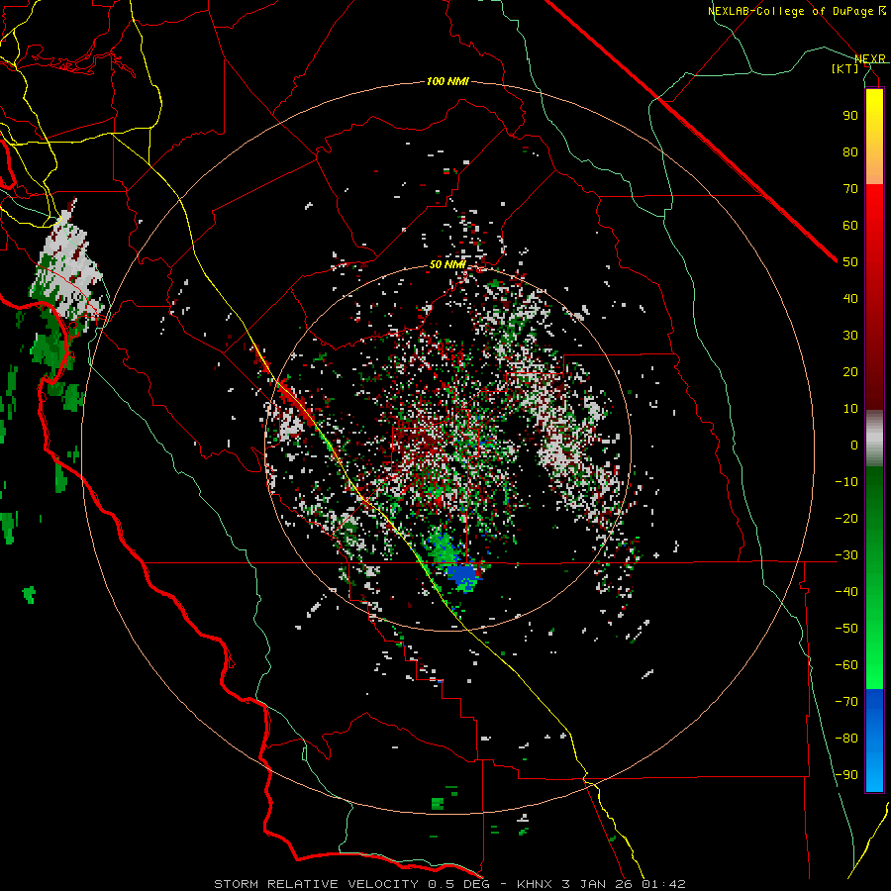Click the STORM RELATIVE VELOCITY title text
This screenshot has height=891, width=891.
coord(316,884)
